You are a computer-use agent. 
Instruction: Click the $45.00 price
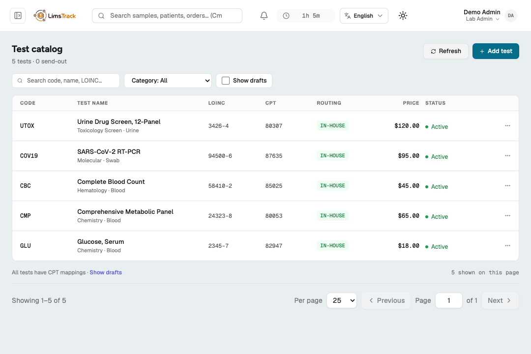[409, 186]
